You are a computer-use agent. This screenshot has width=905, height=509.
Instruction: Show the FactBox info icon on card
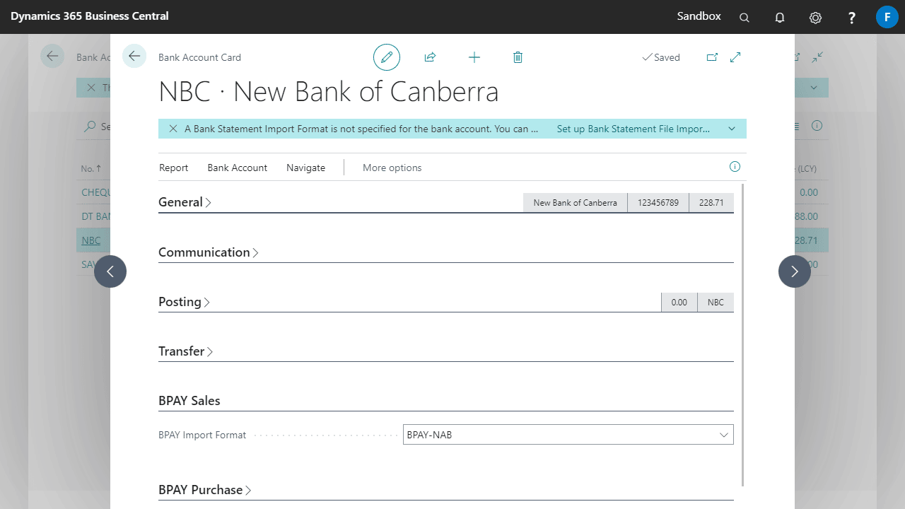tap(735, 167)
